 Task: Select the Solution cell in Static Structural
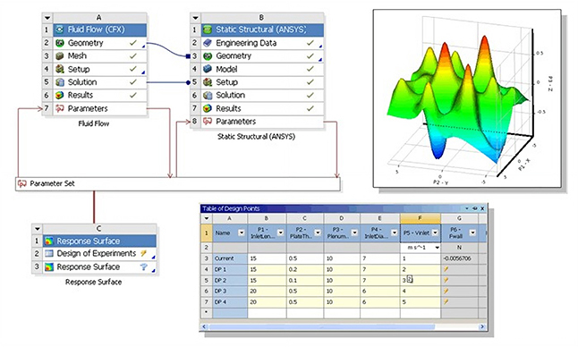[x=262, y=95]
